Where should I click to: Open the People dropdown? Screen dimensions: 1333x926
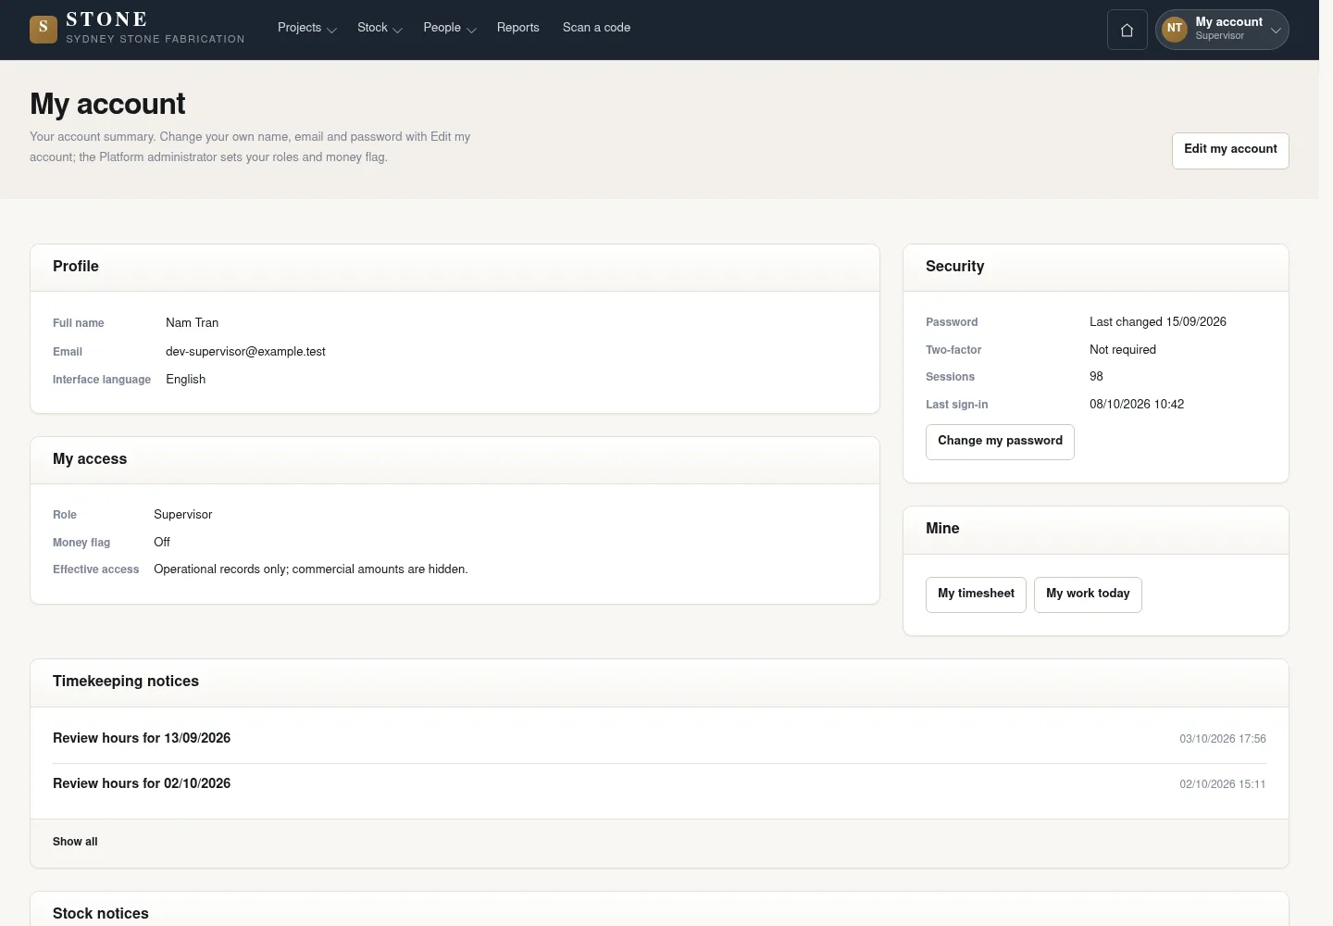tap(449, 28)
